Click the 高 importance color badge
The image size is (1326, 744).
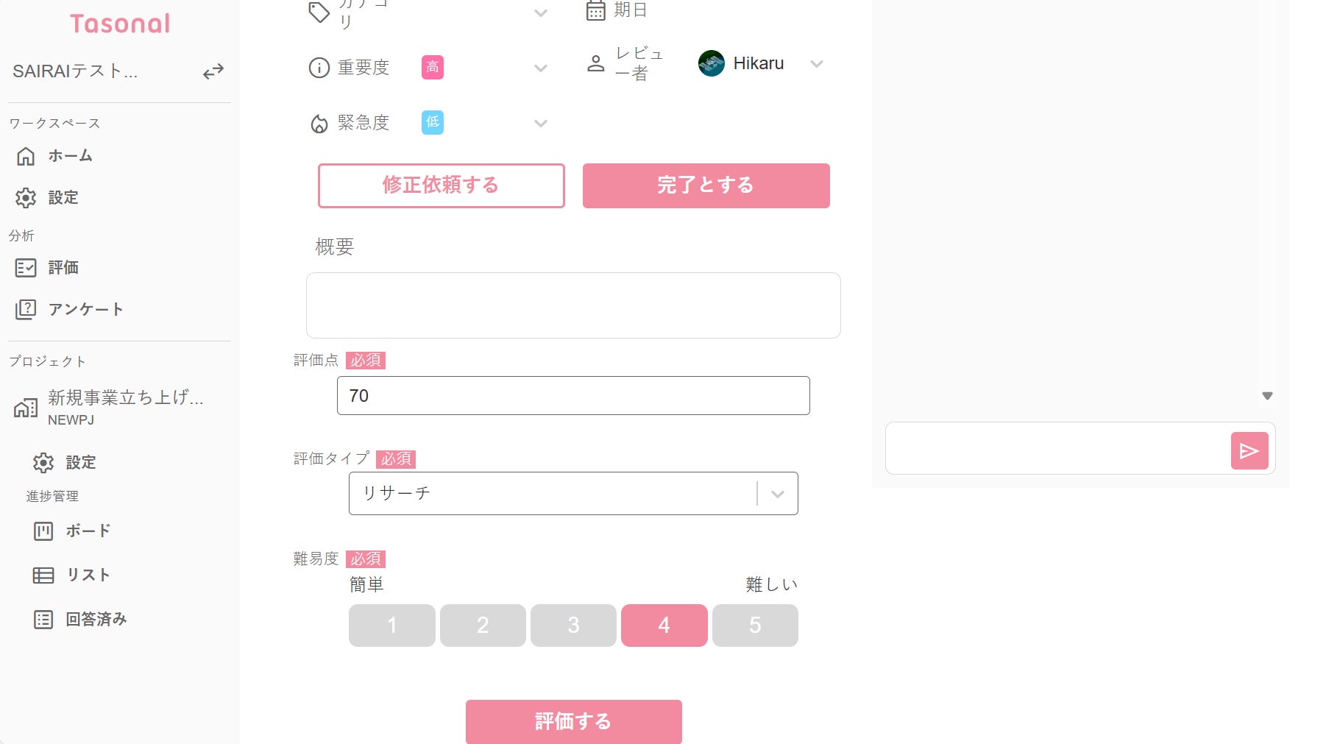tap(433, 68)
